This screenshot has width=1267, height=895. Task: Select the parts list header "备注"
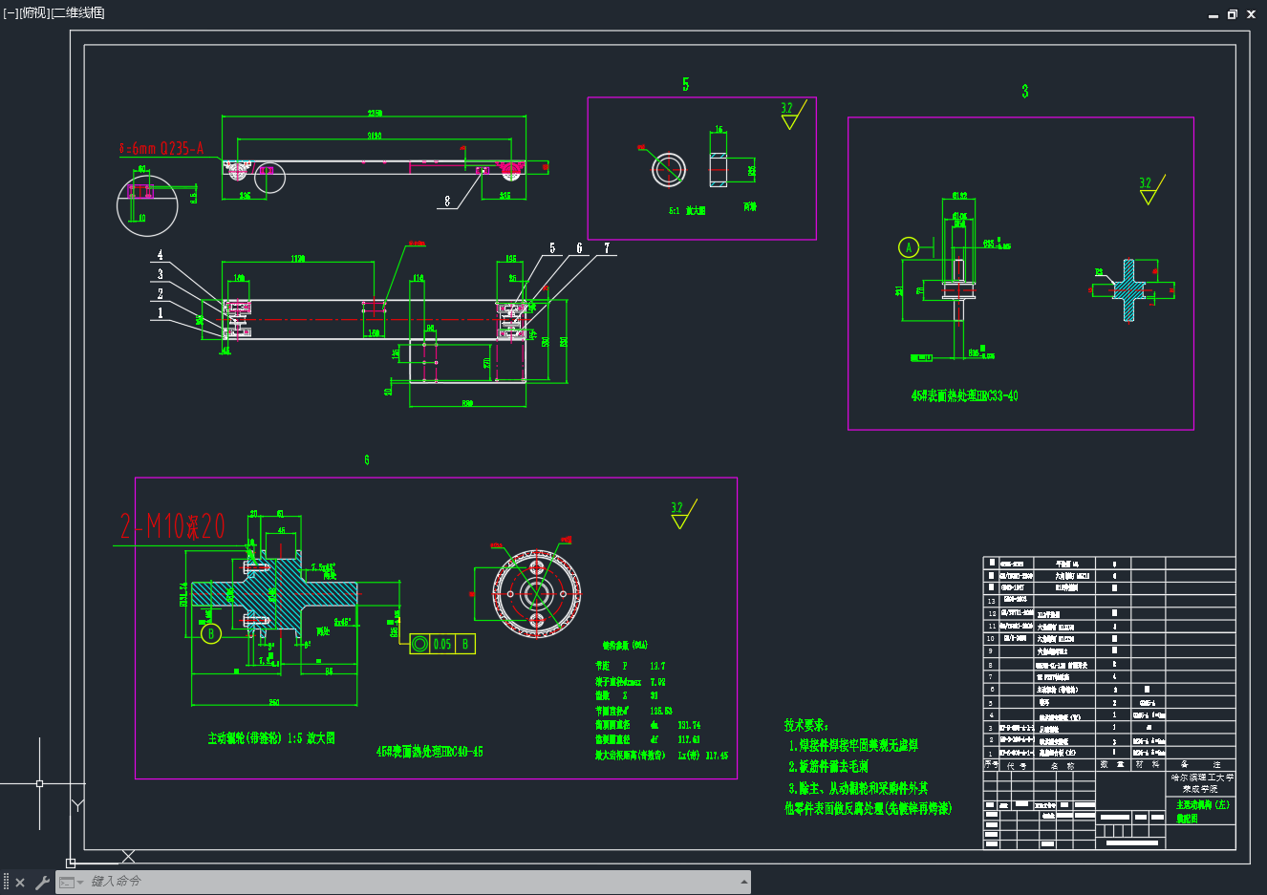click(x=1200, y=765)
